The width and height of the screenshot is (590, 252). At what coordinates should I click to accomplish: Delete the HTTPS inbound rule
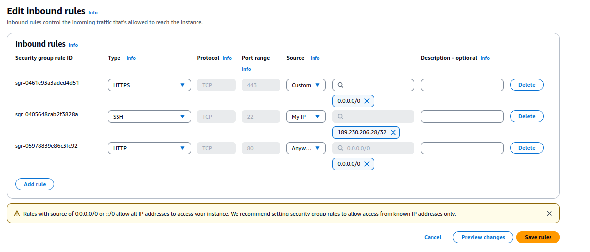coord(526,85)
